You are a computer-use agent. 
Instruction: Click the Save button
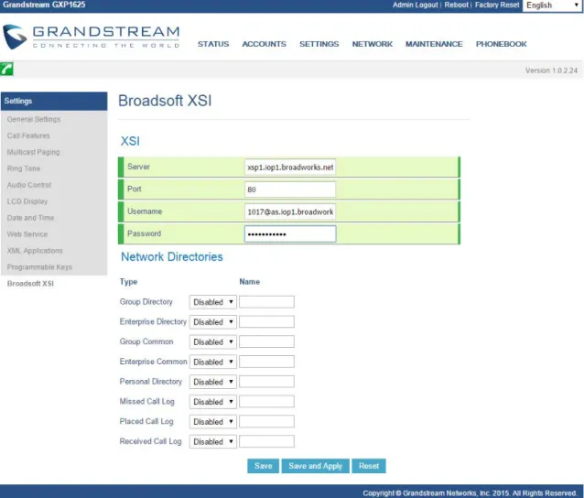click(x=263, y=466)
